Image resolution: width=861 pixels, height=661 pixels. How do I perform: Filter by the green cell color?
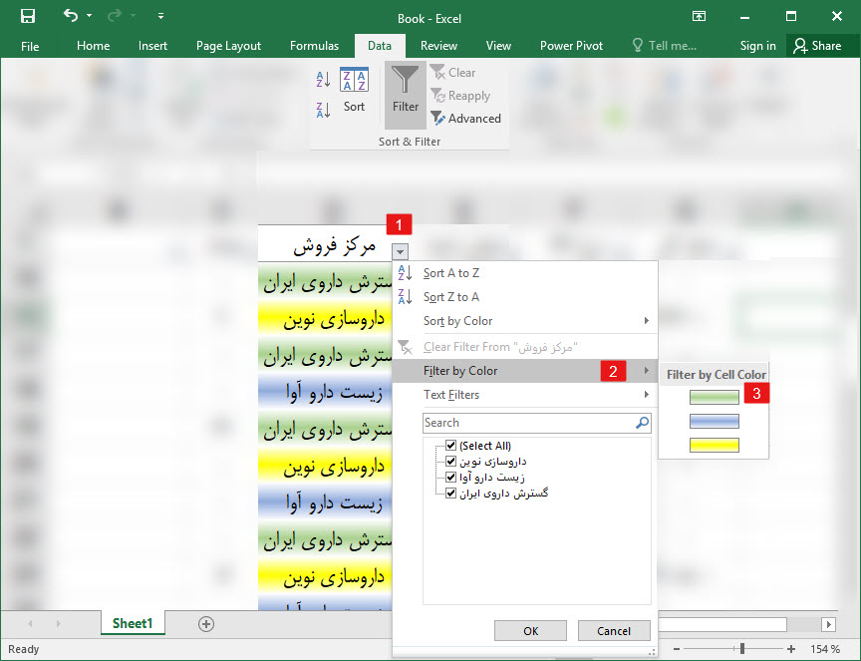click(714, 397)
